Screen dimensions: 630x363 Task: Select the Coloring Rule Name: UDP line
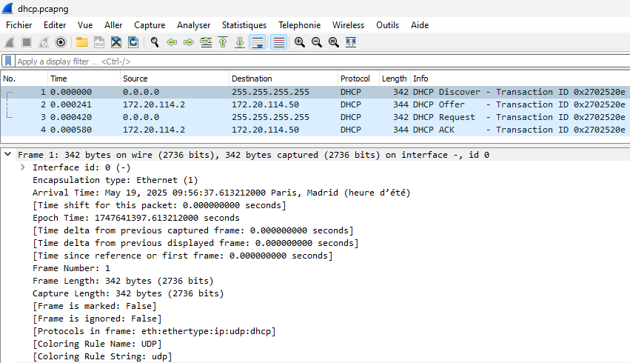(97, 344)
